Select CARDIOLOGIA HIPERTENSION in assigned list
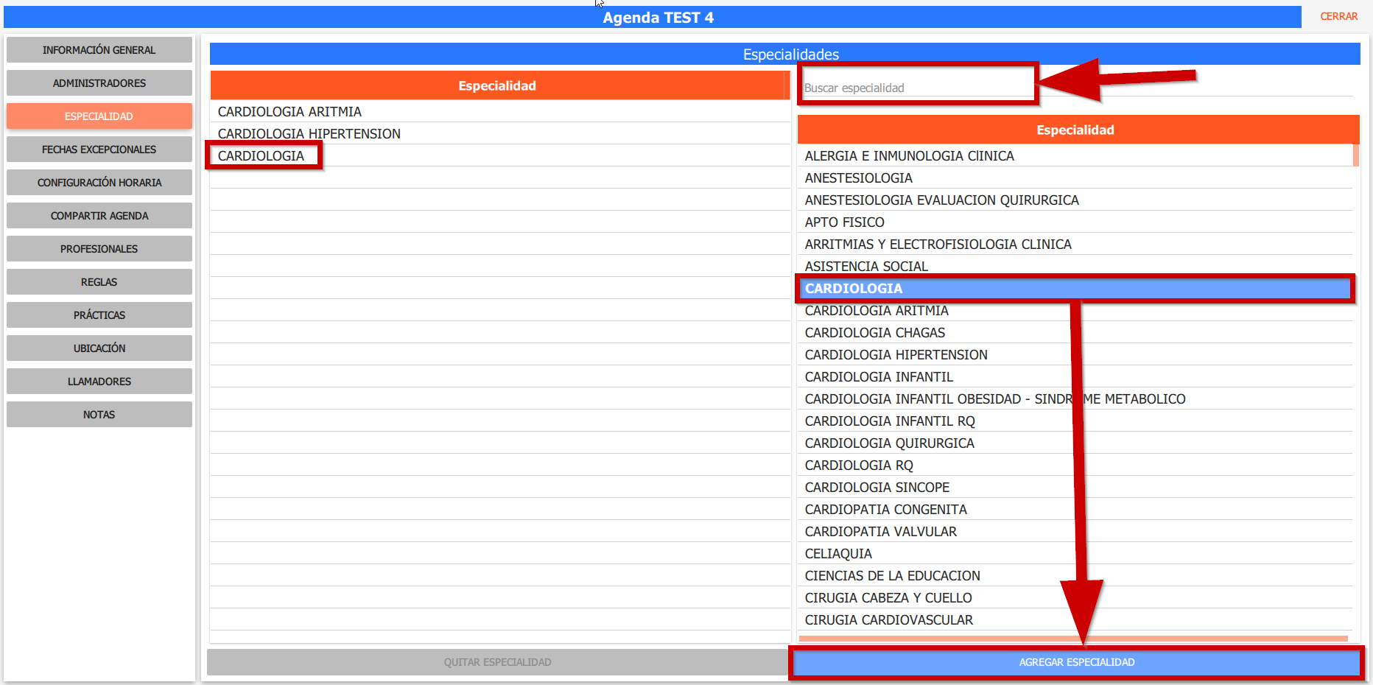 [x=309, y=134]
